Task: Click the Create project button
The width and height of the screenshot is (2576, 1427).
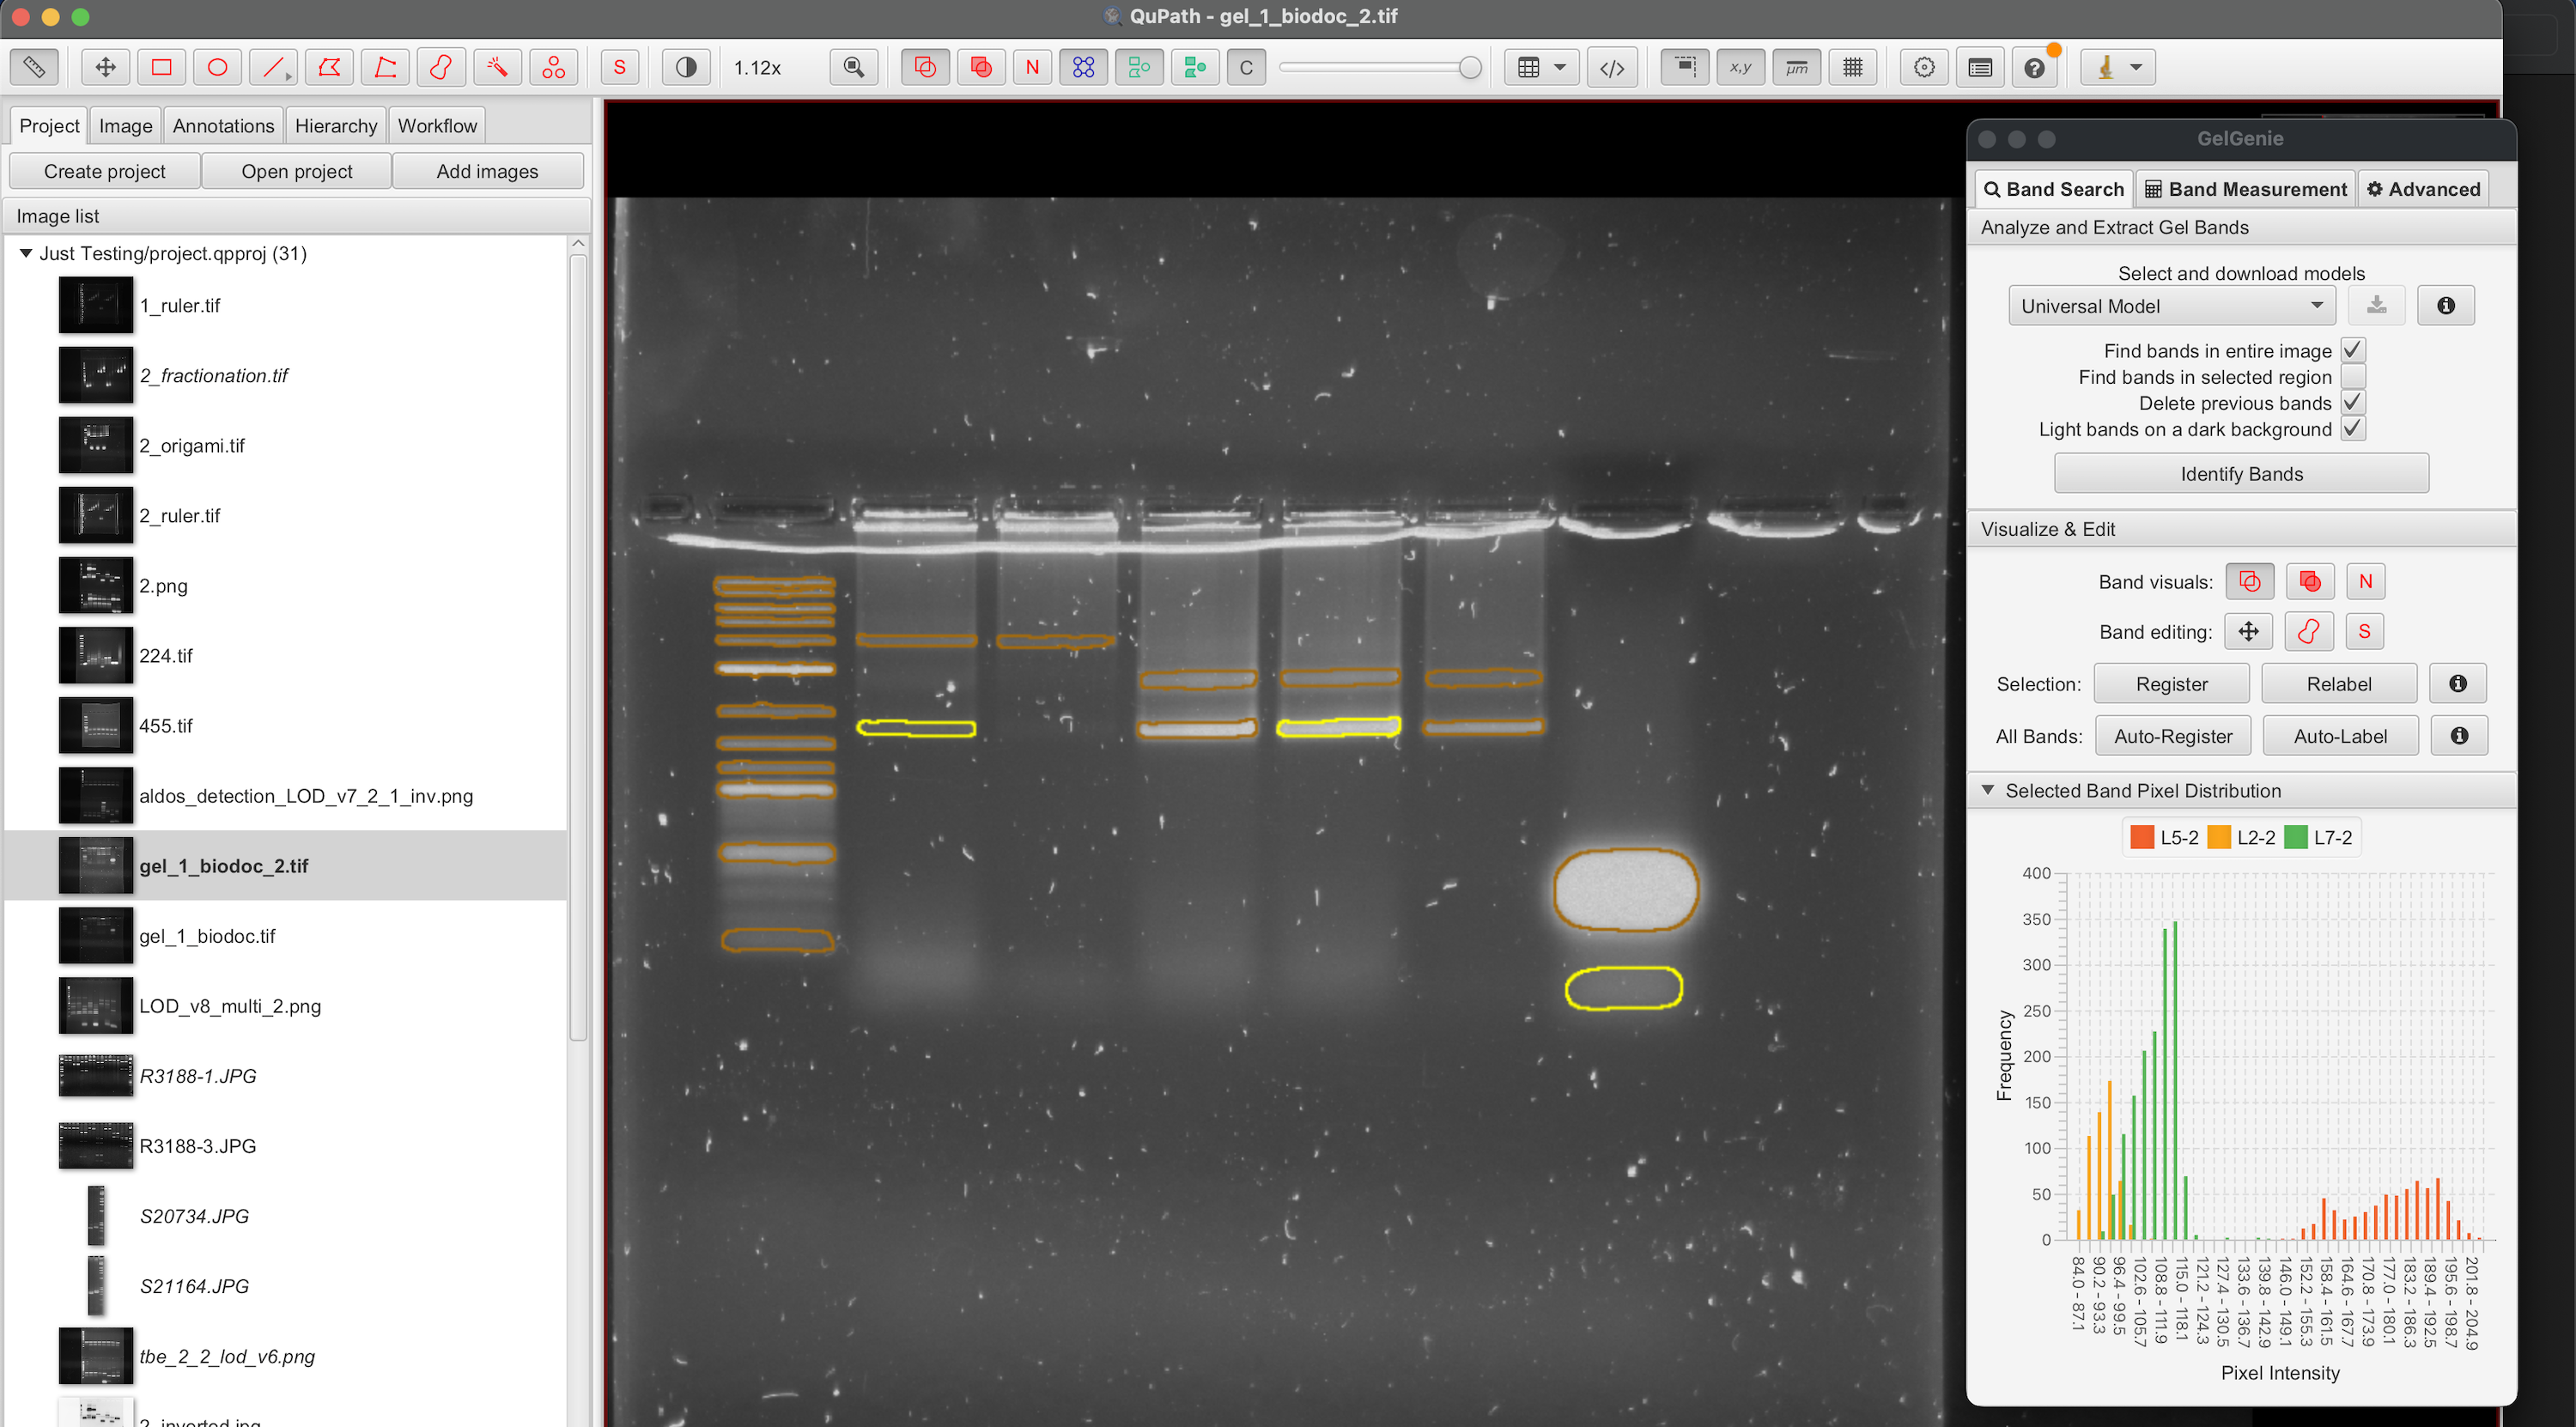Action: (105, 171)
